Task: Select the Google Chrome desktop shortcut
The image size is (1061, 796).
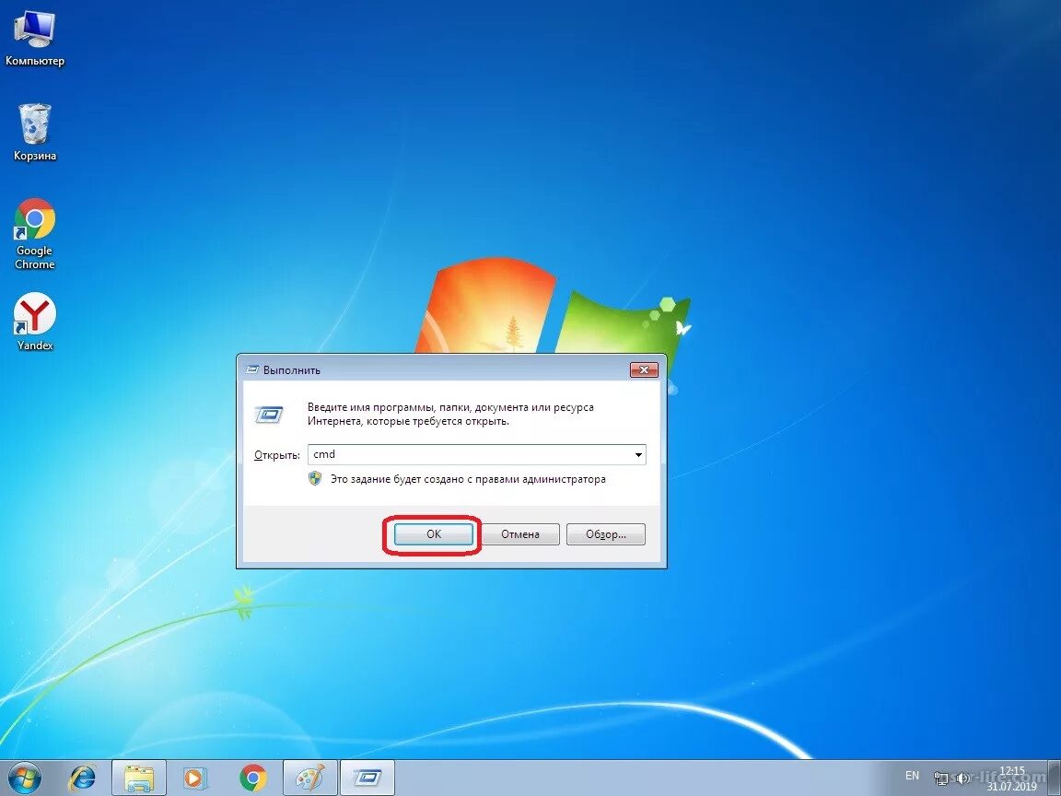Action: pos(34,233)
